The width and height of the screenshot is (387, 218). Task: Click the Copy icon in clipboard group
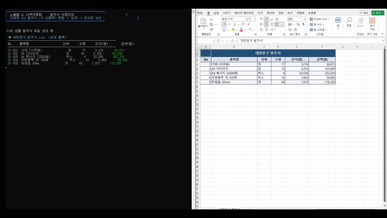[x=211, y=24]
